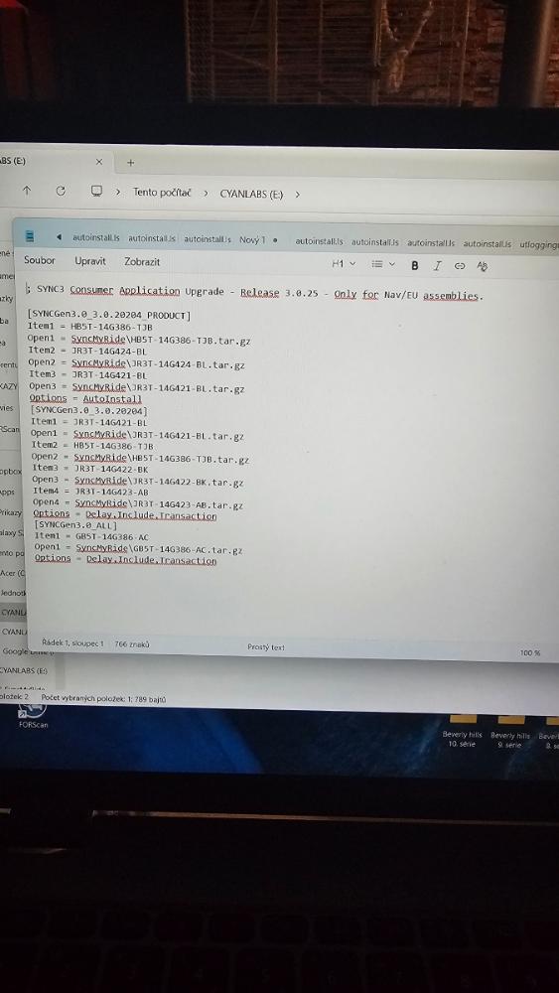
Task: Click Tento počítač in the address bar
Action: (x=162, y=193)
